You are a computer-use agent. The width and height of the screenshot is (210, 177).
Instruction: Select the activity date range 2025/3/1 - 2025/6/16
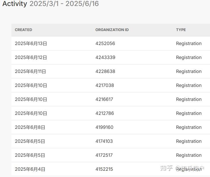[64, 4]
